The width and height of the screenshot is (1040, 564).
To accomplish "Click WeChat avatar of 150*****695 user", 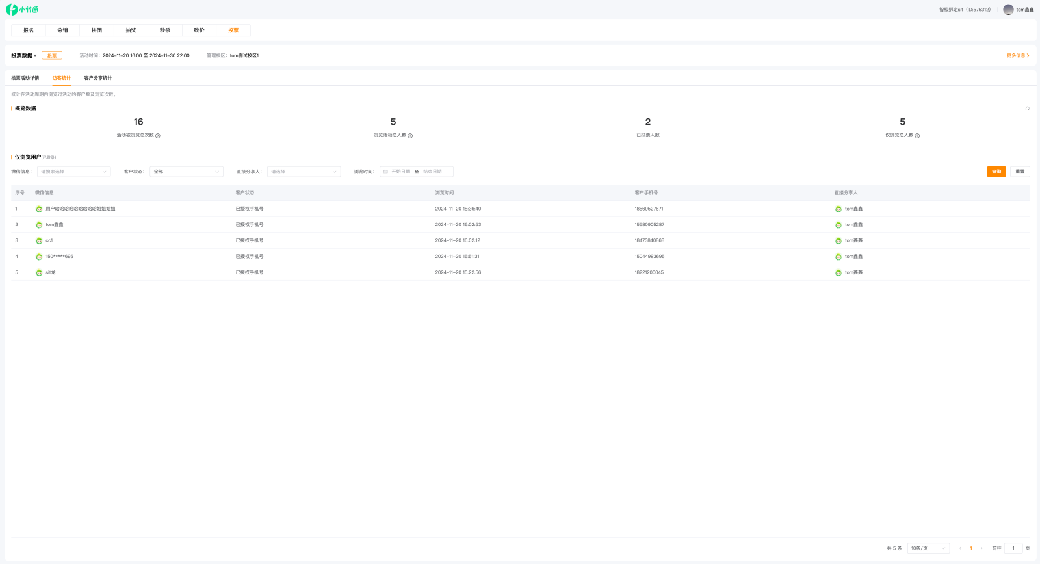I will pos(39,257).
